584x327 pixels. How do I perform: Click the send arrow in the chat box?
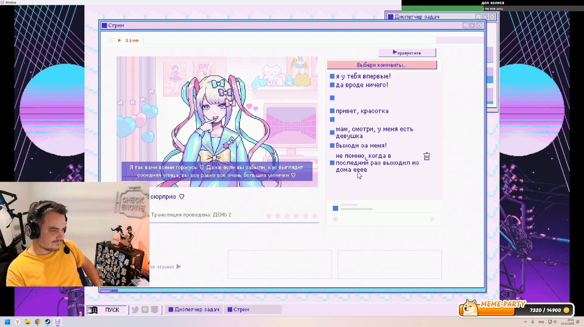coord(432,219)
